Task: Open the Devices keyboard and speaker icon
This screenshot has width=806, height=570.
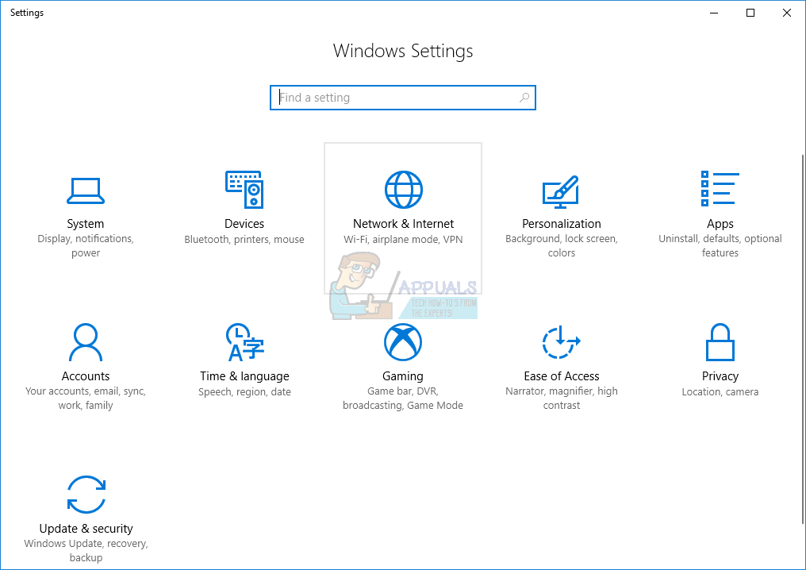Action: [x=244, y=190]
